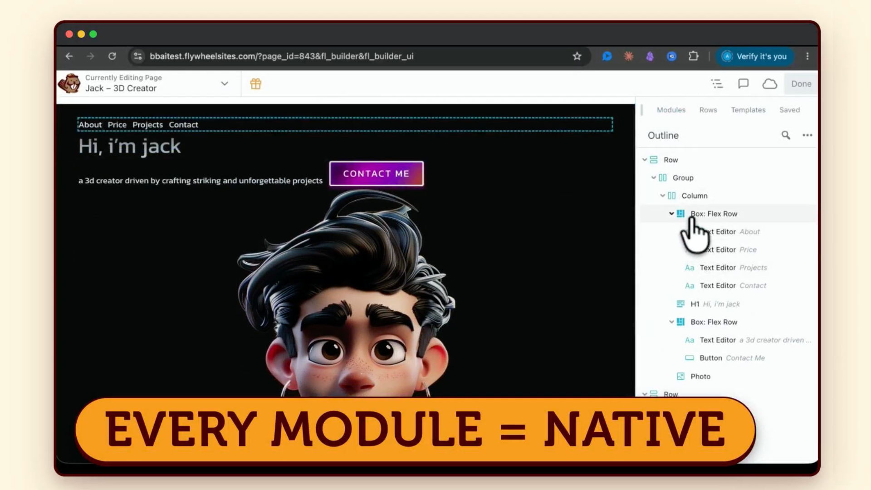871x490 pixels.
Task: Click the Outline panel title
Action: 663,135
